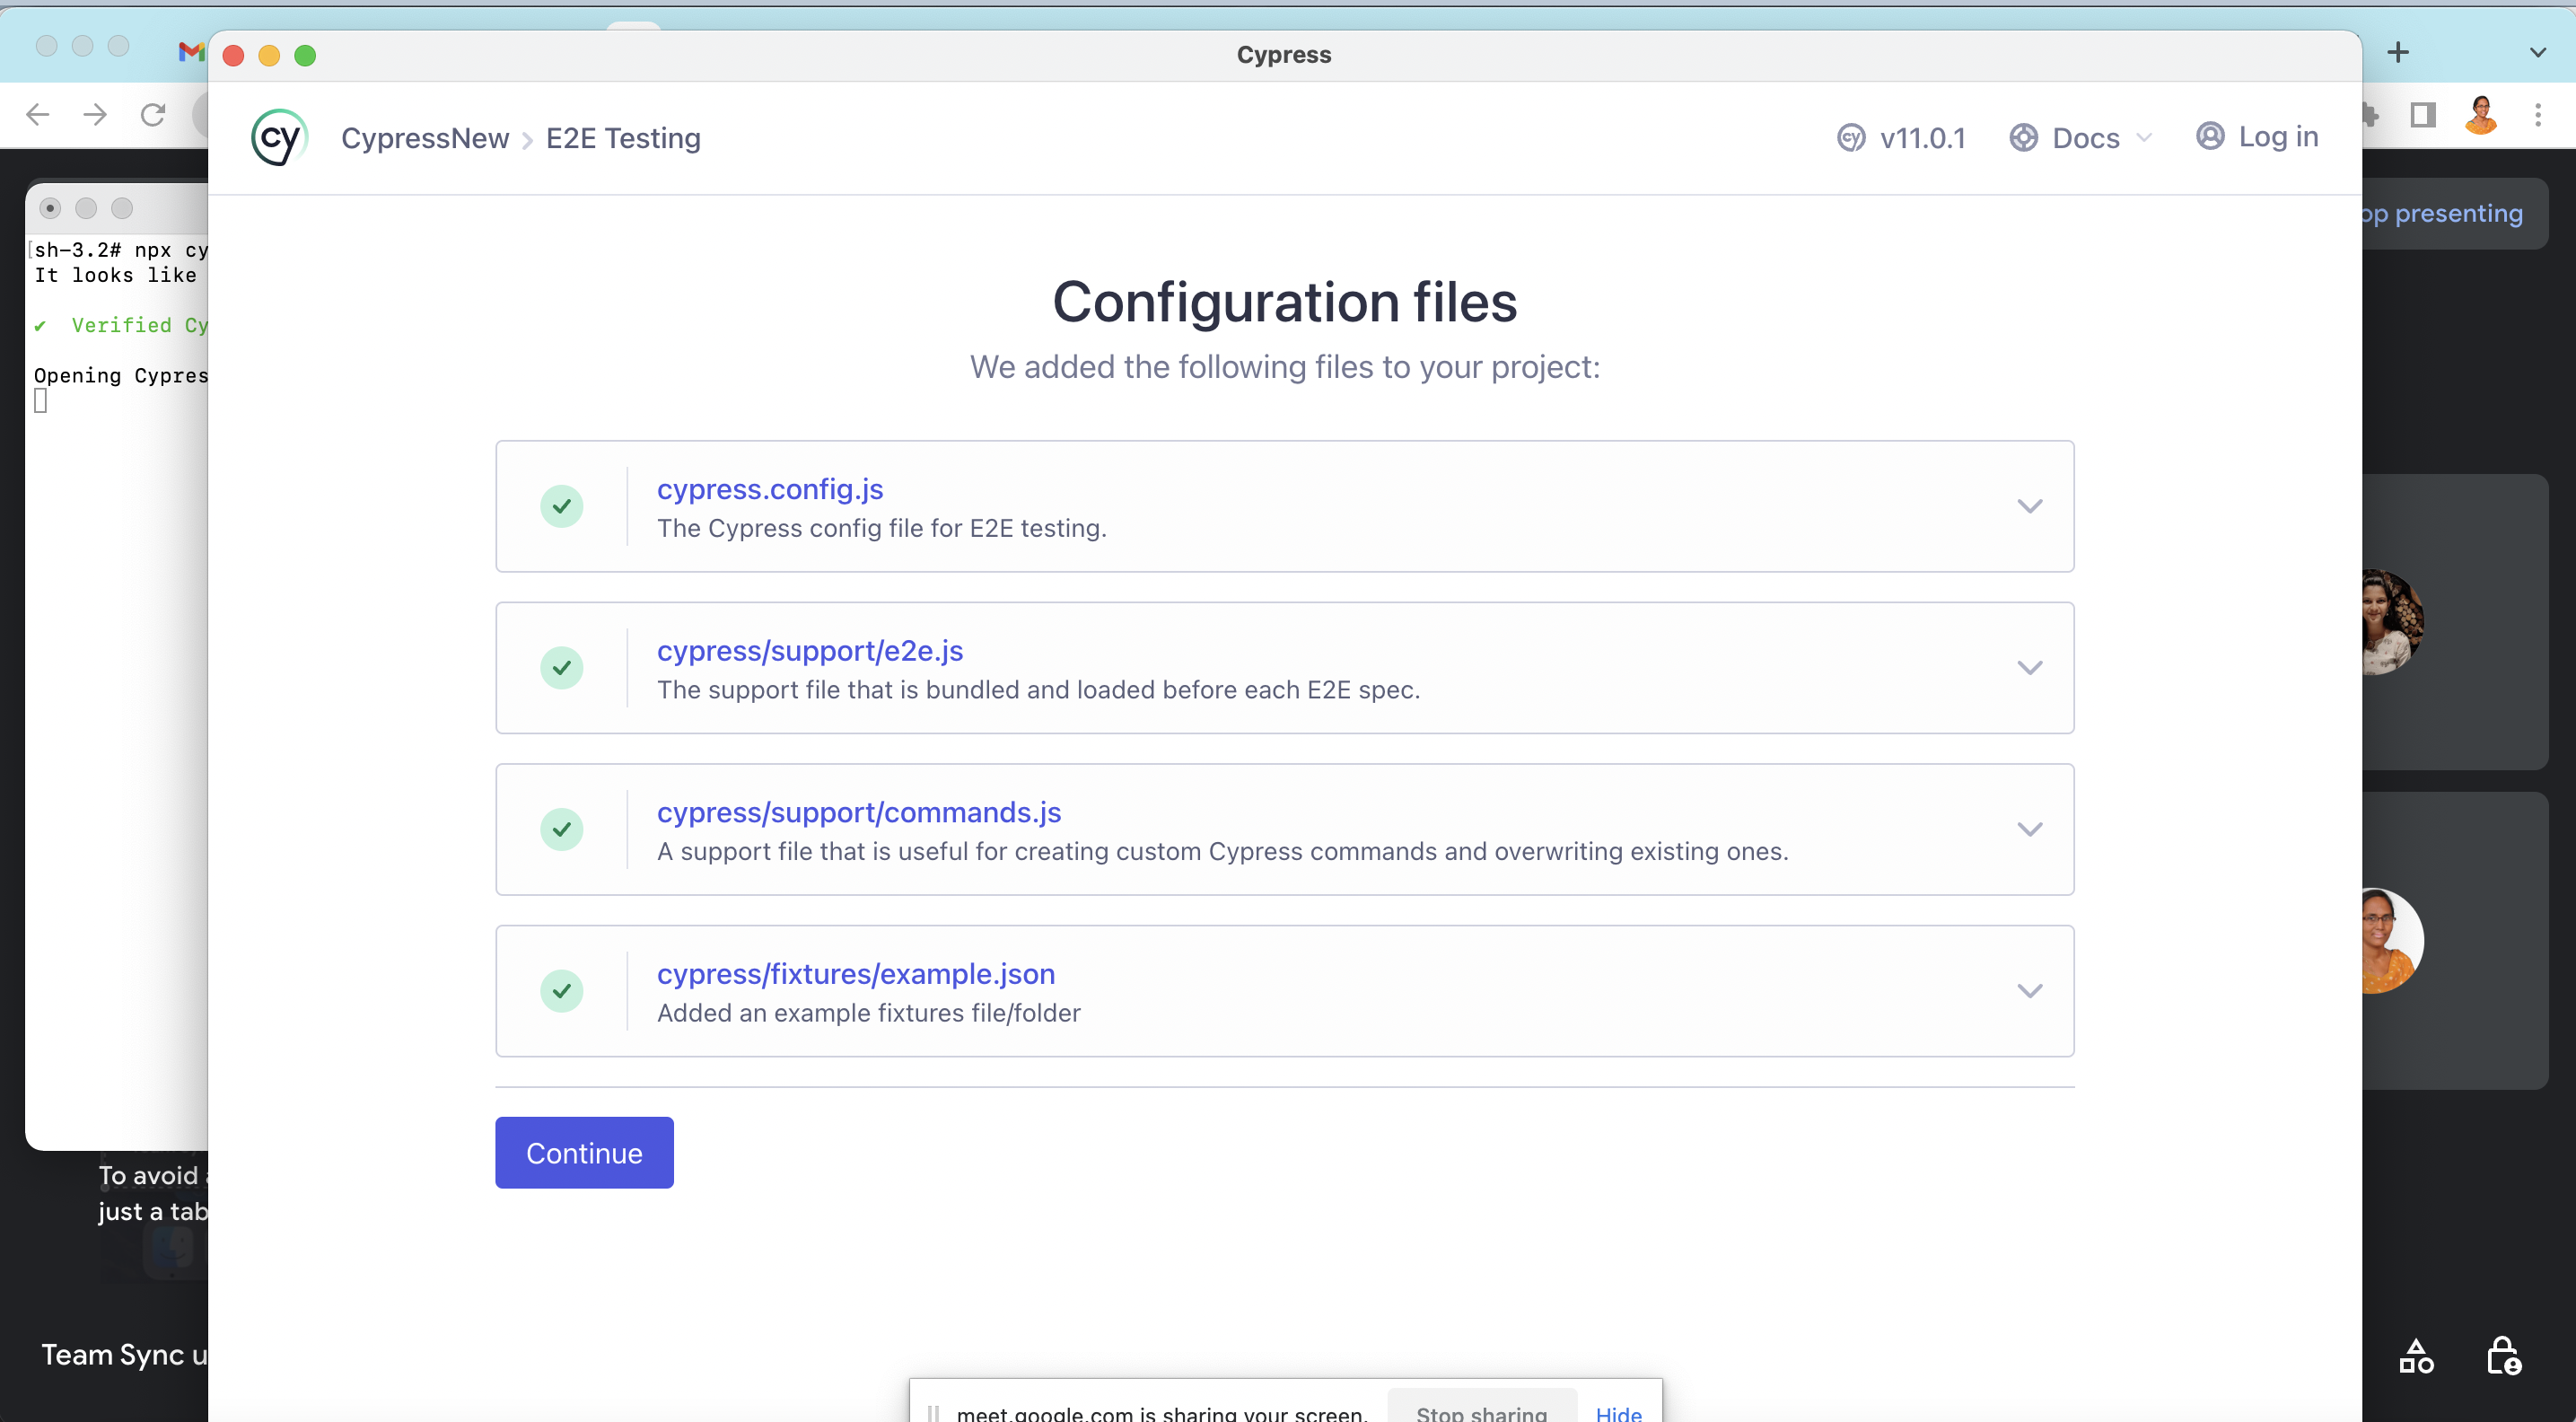Click the 'Opening Cypres' line in the terminal window

121,375
